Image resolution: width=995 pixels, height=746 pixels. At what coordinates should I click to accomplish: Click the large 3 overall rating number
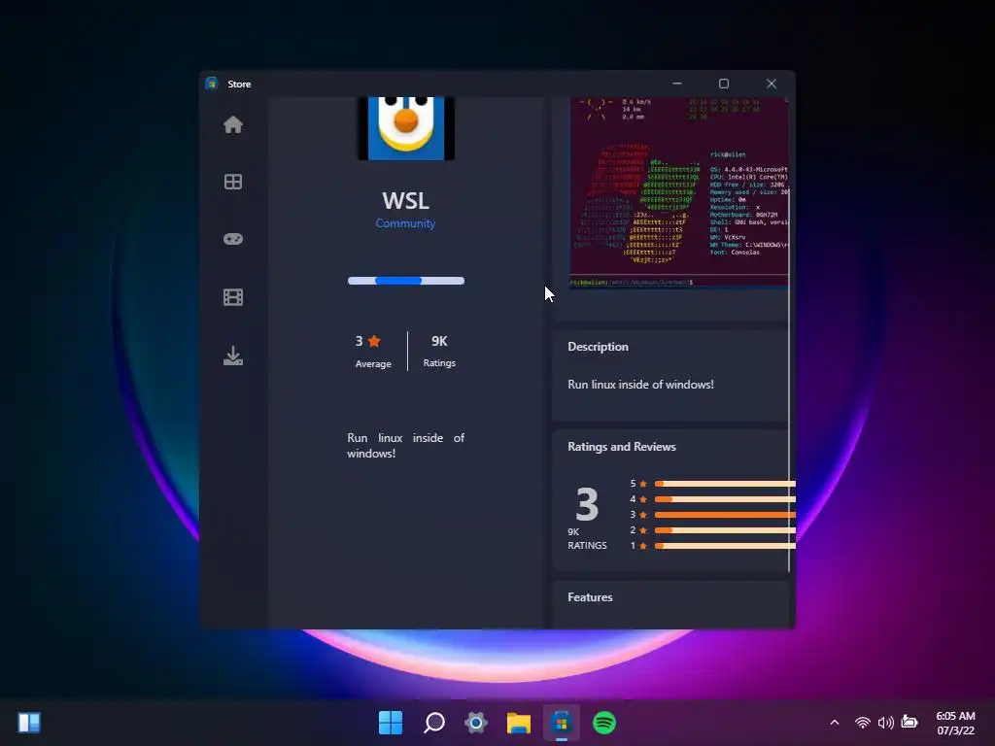587,504
